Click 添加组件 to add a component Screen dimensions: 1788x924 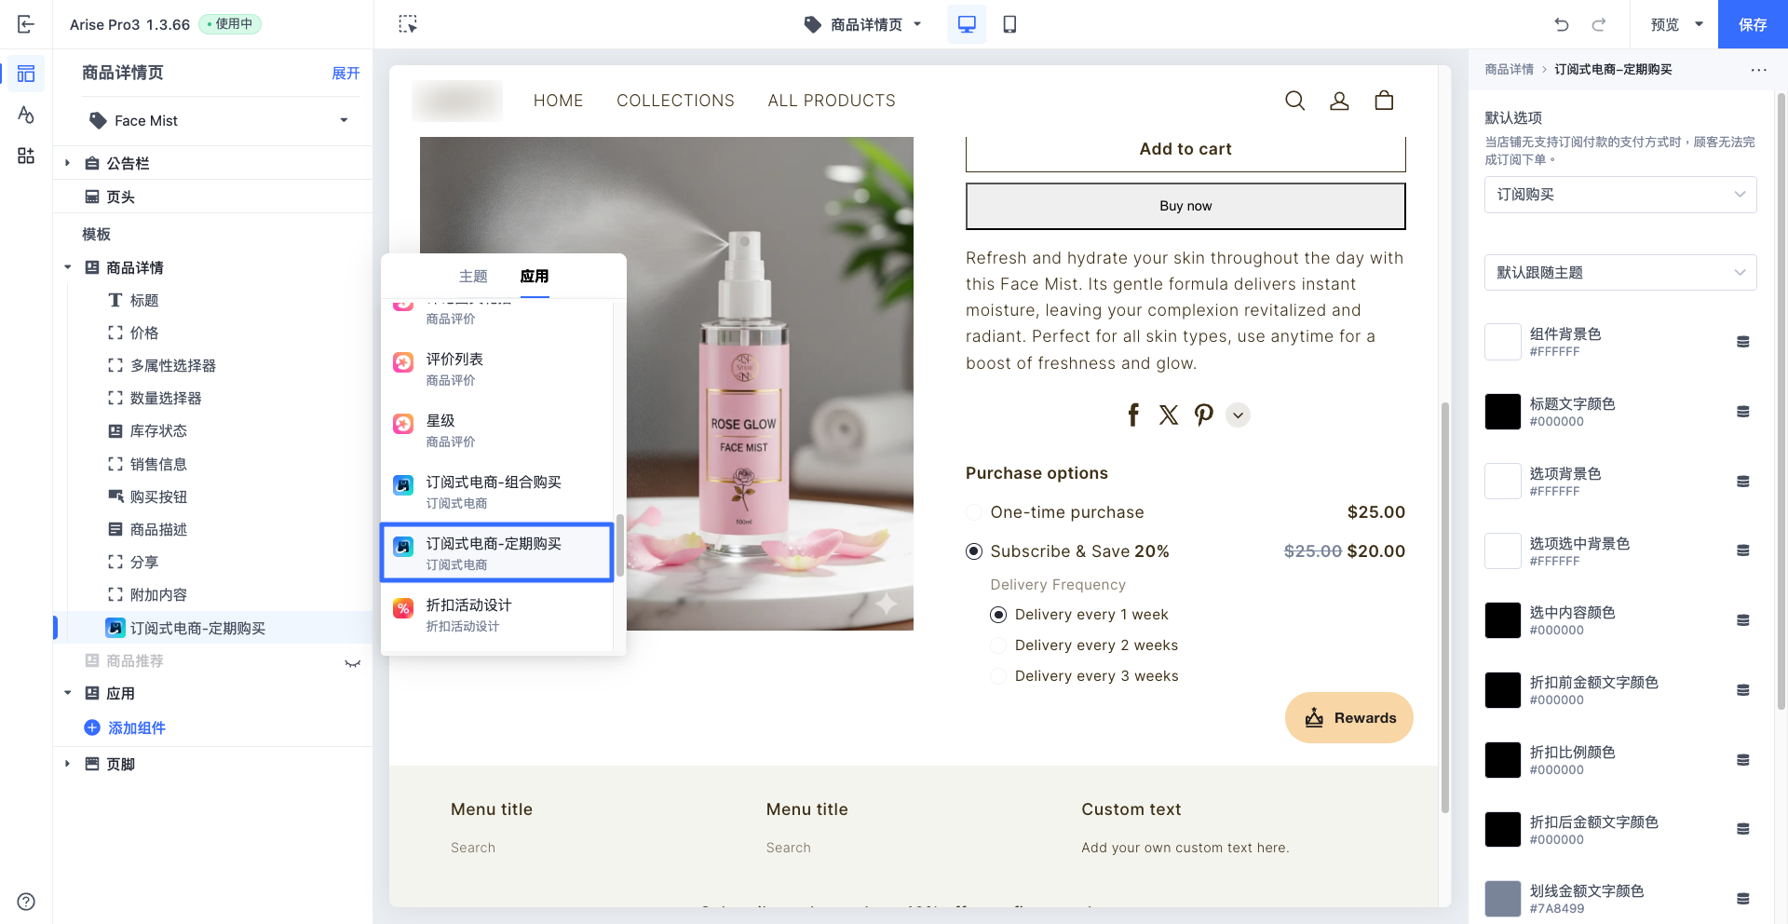coord(126,727)
